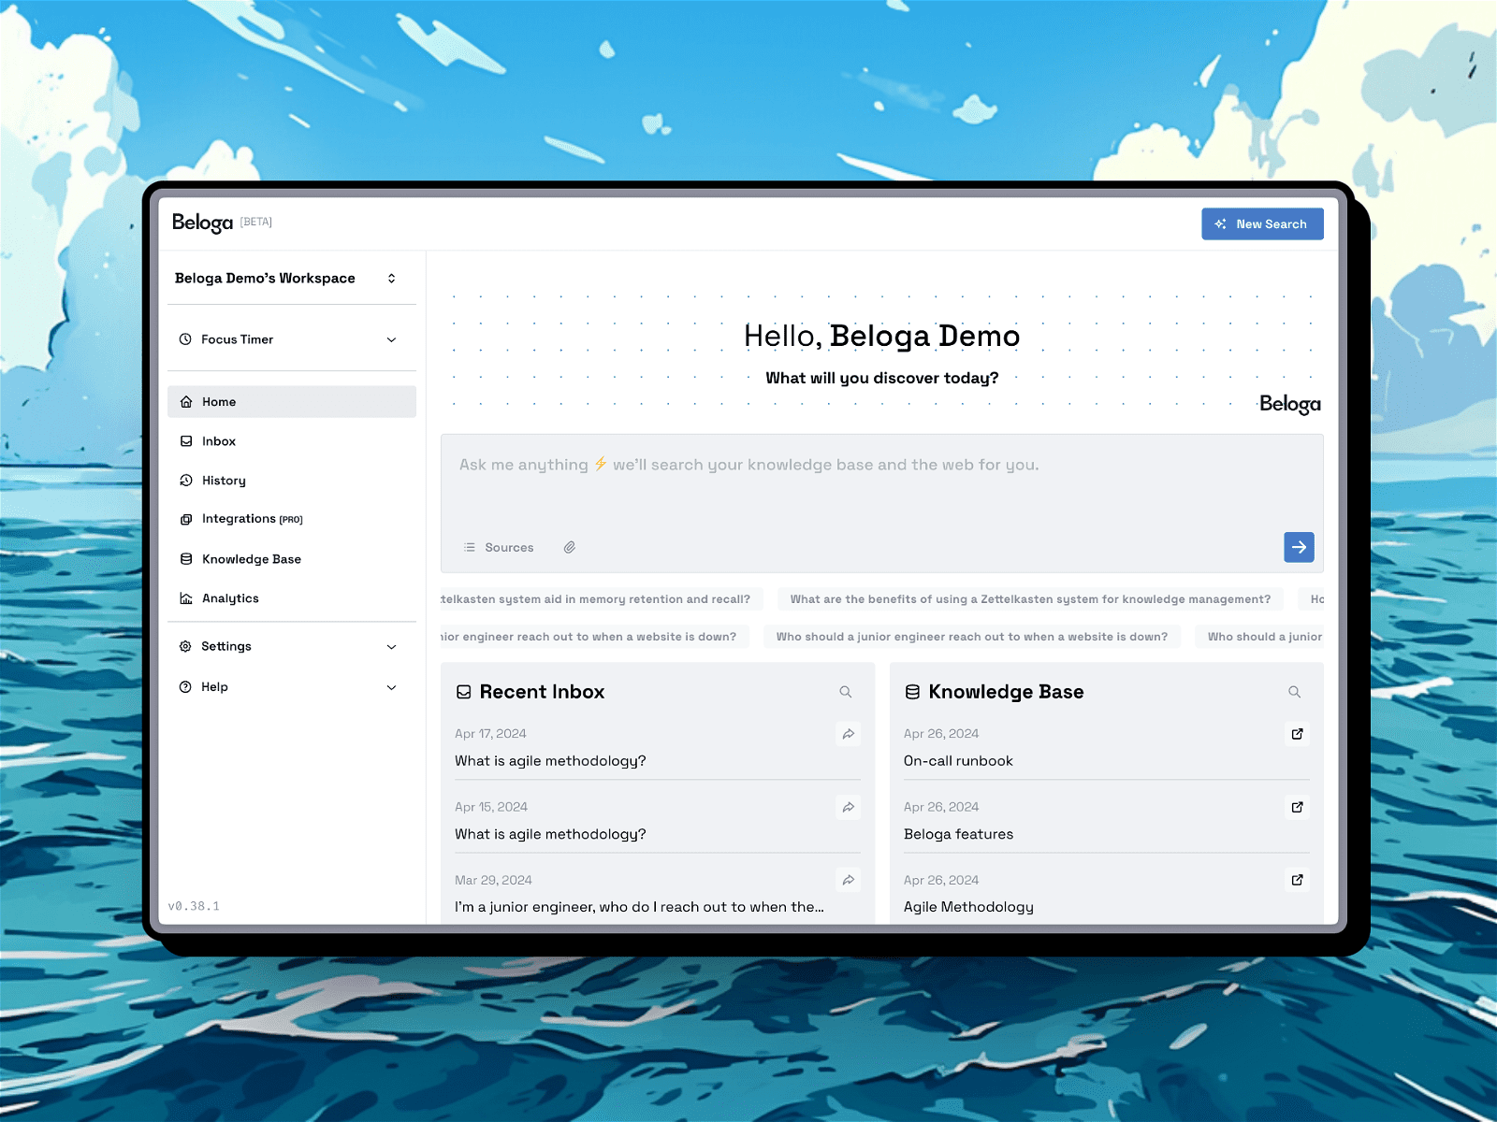This screenshot has width=1497, height=1122.
Task: Share the Mar 29 junior engineer entry
Action: pyautogui.click(x=848, y=880)
